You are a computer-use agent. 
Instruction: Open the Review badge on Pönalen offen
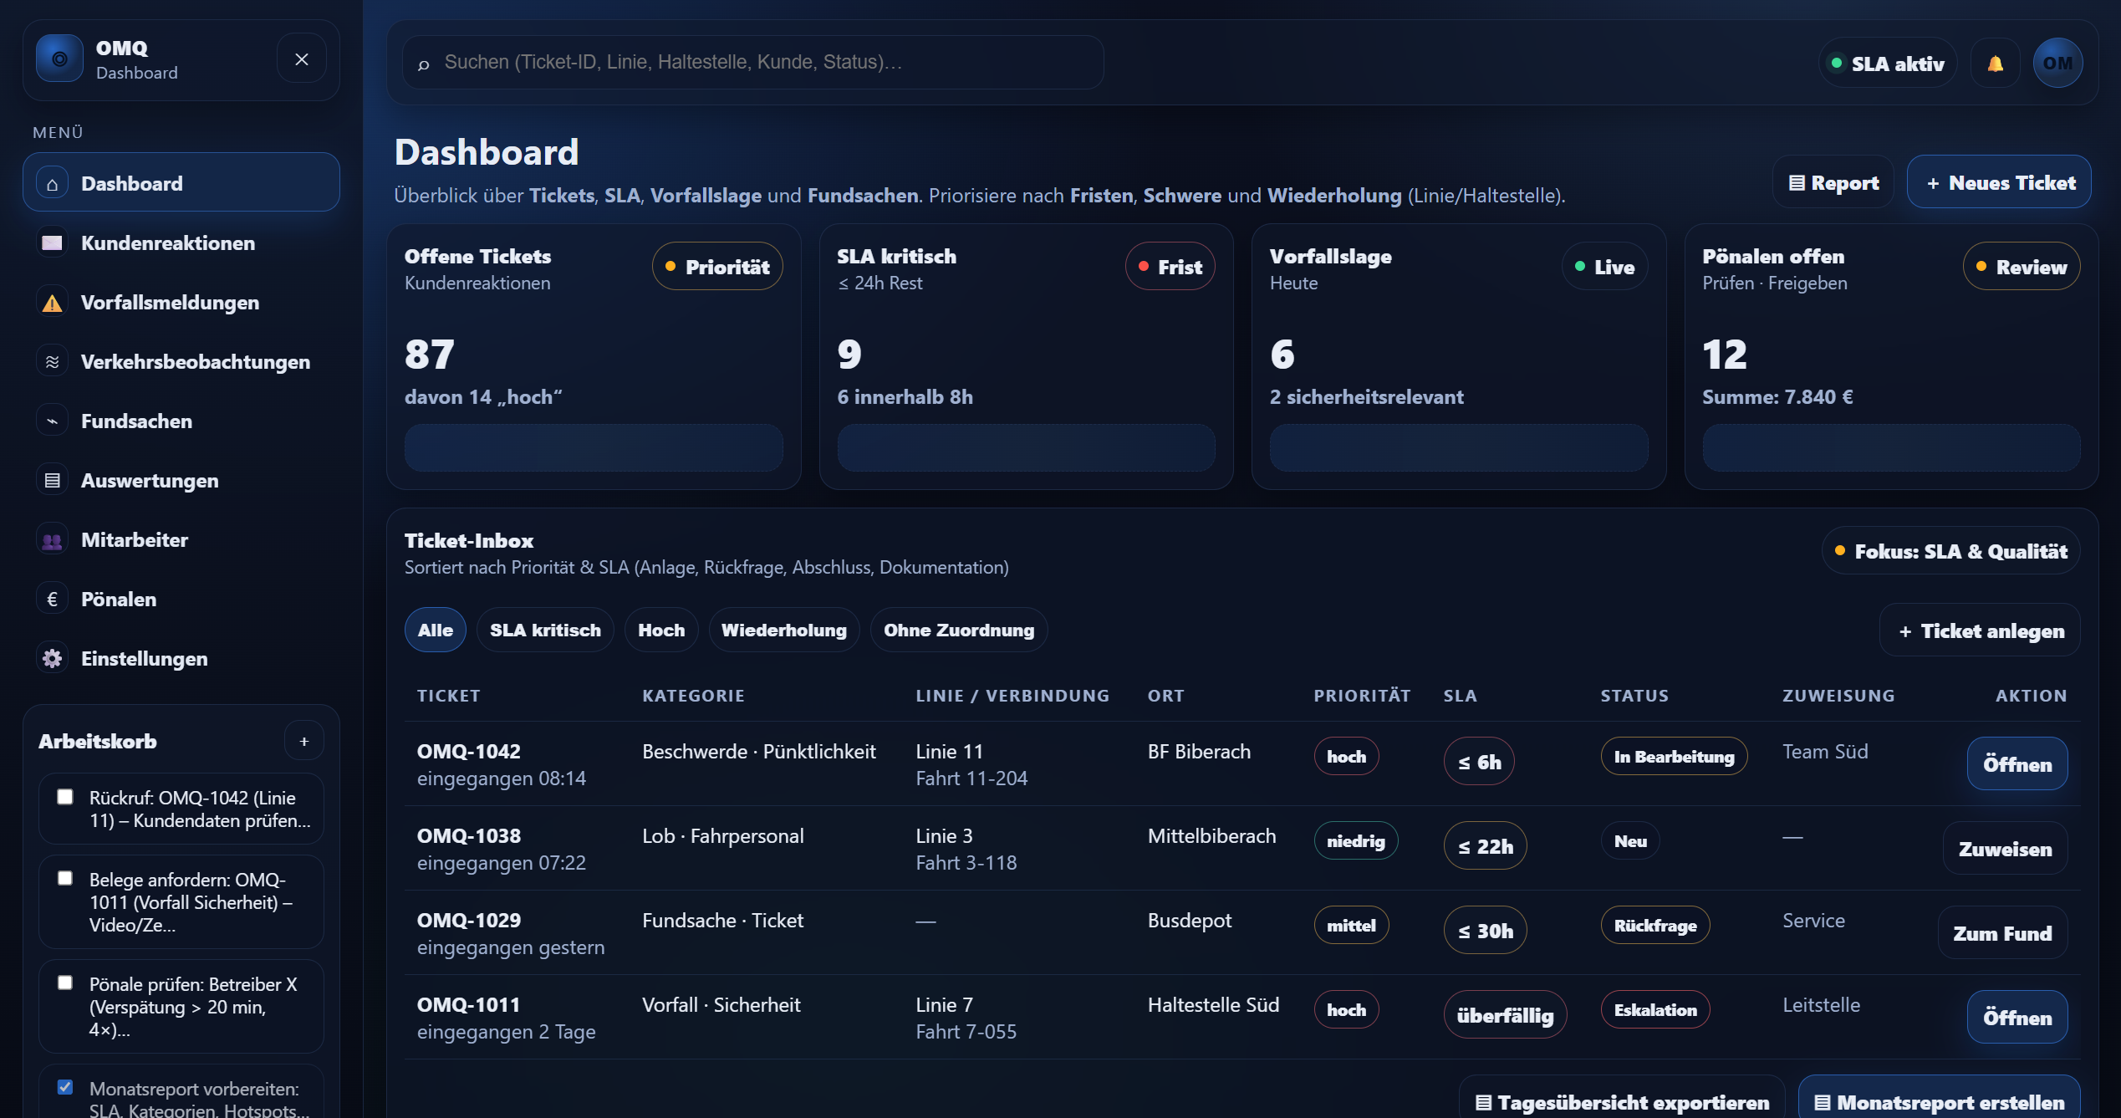point(2021,266)
